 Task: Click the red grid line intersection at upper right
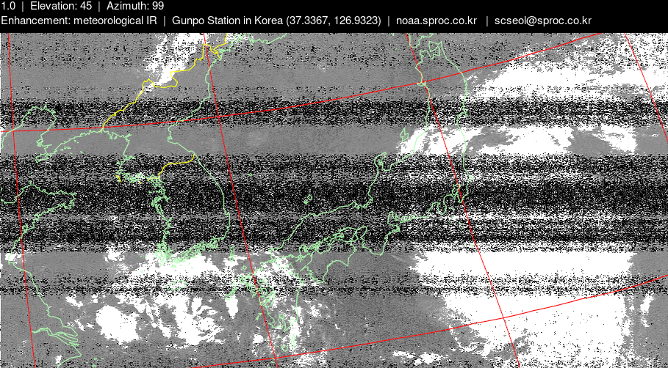point(424,84)
